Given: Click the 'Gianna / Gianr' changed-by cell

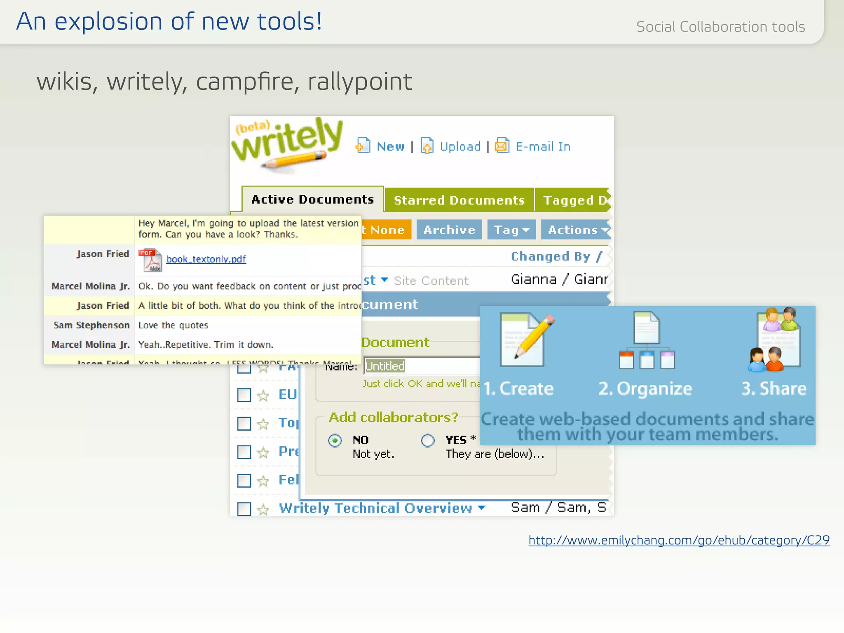Looking at the screenshot, I should point(559,279).
